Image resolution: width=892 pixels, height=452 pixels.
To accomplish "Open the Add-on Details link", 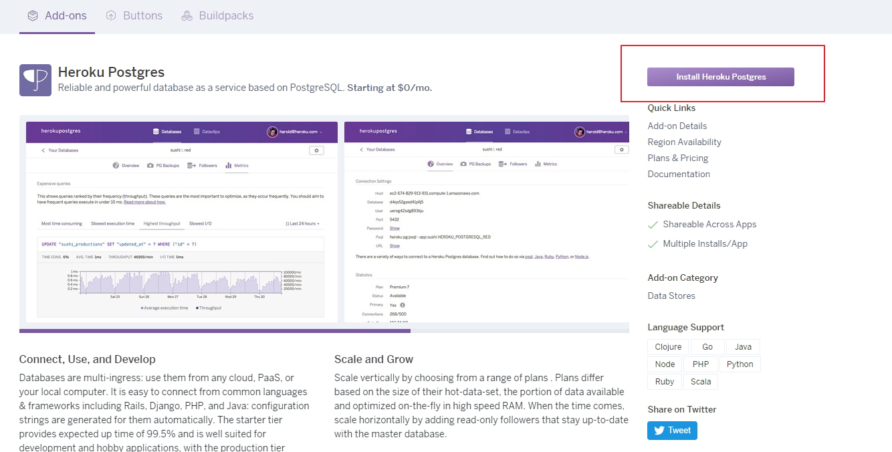I will (x=677, y=126).
